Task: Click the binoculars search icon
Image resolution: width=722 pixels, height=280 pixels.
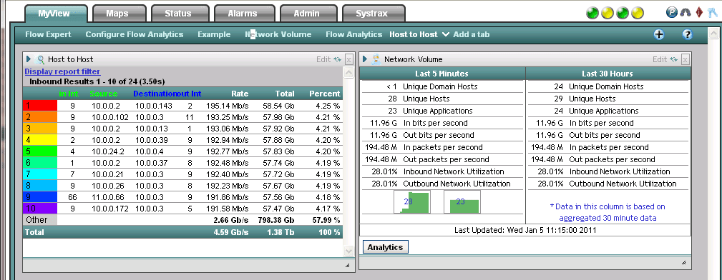Action: coord(686,12)
